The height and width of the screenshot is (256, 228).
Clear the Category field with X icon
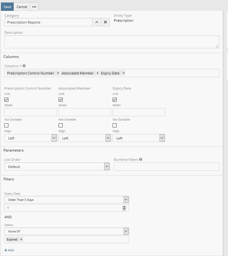(105, 22)
